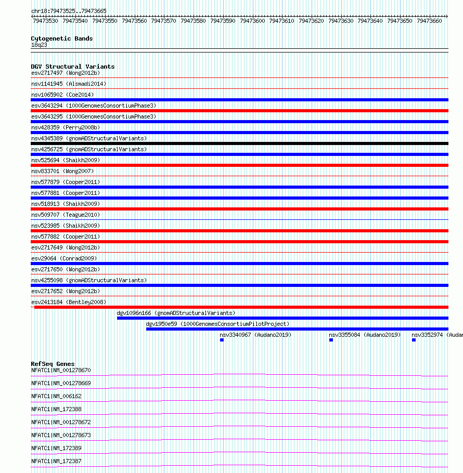
Task: Click the chr18:79473525..79473665 region label
Action: [x=69, y=11]
